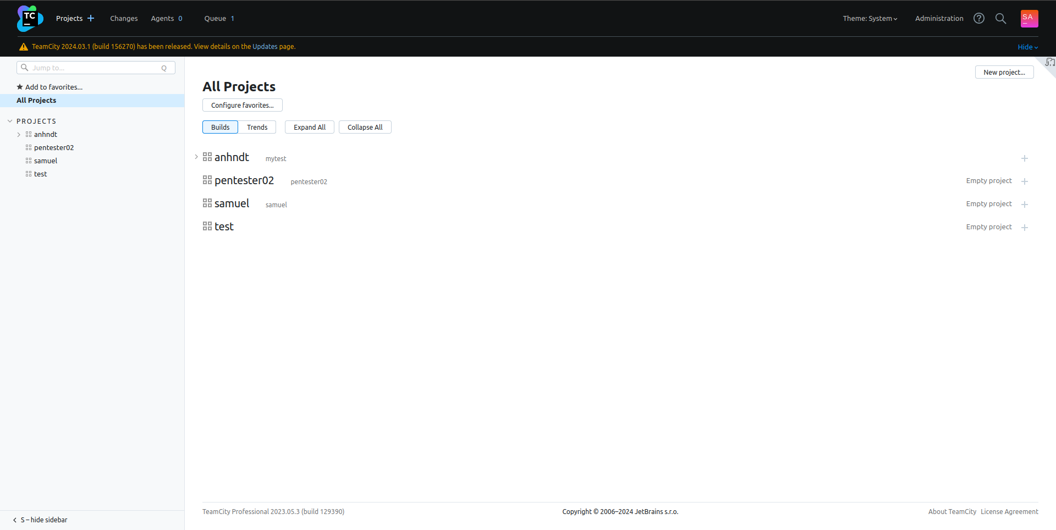Click the TeamCity Professional 2023.05.3 version text
This screenshot has height=530, width=1056.
point(273,511)
